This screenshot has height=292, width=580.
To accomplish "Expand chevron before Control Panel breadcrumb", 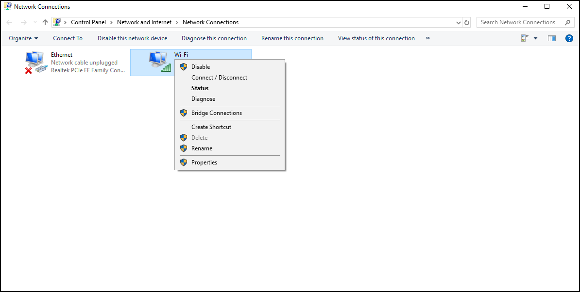I will pyautogui.click(x=66, y=22).
